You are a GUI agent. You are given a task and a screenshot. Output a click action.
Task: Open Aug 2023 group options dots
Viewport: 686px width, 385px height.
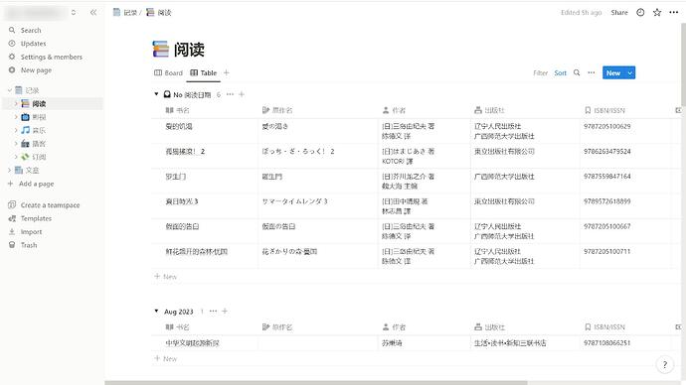[213, 312]
